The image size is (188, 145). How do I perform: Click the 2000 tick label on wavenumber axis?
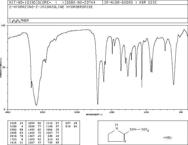tap(77, 112)
